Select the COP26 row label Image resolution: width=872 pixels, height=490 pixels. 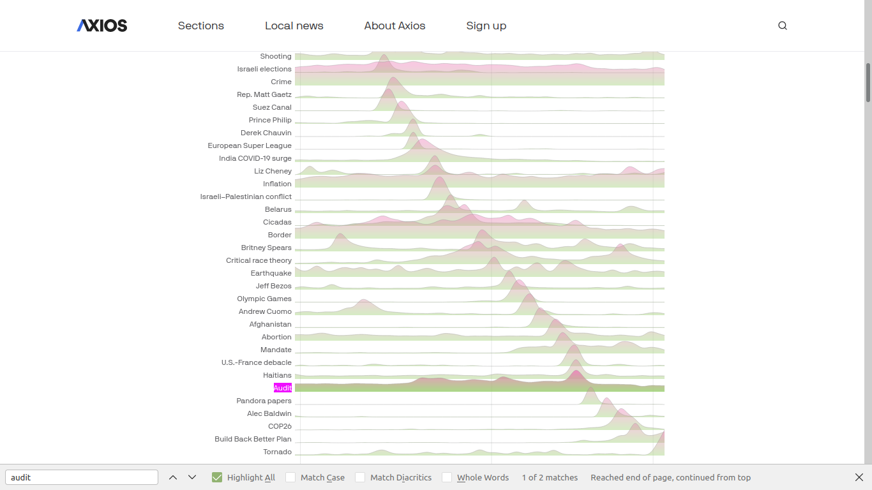pyautogui.click(x=280, y=426)
